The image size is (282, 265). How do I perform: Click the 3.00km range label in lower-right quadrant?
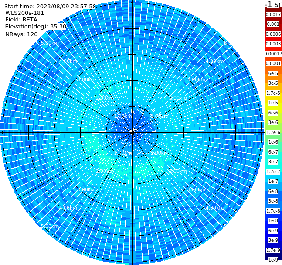tap(196, 189)
